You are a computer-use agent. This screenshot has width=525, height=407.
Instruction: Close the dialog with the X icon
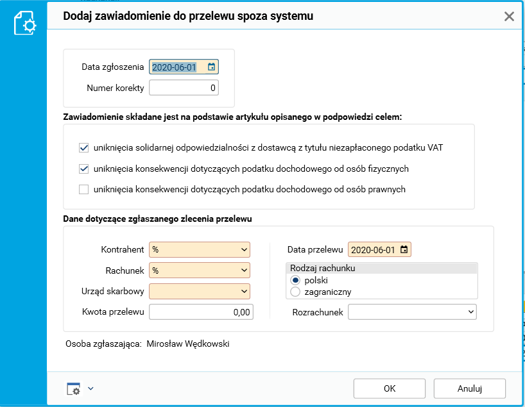[509, 17]
